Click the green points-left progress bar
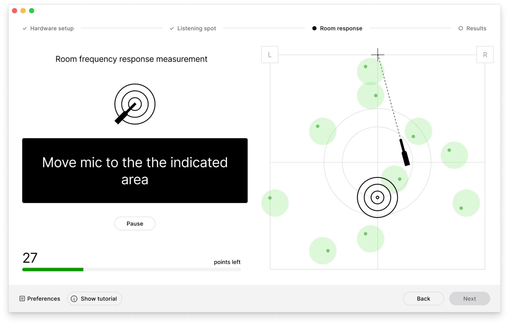The image size is (509, 325). [x=53, y=270]
